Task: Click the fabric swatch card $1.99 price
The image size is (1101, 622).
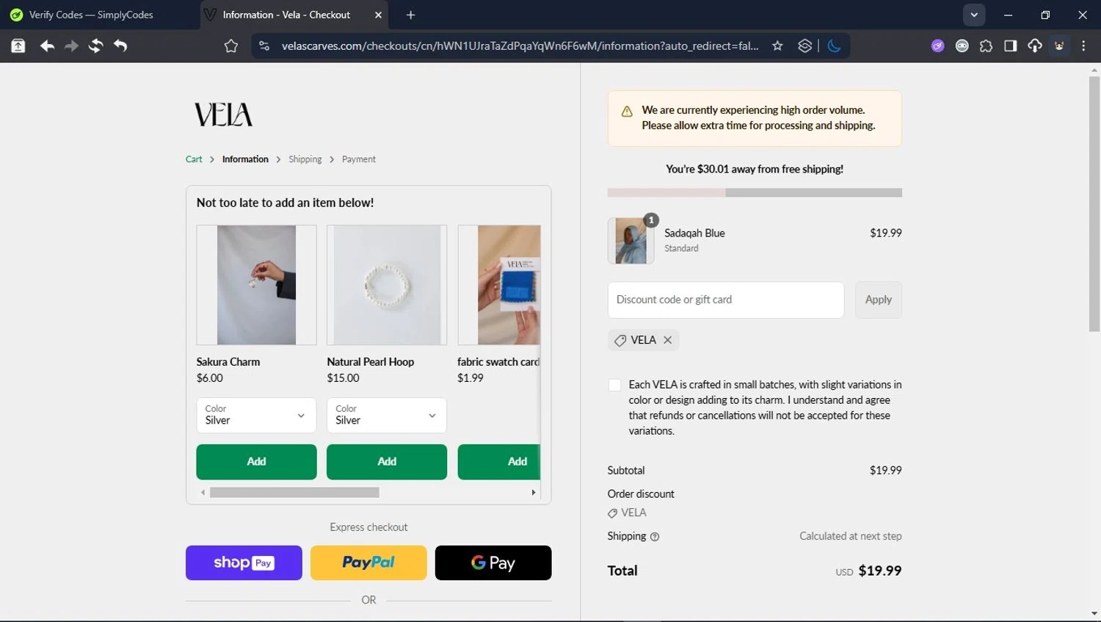Action: 470,378
